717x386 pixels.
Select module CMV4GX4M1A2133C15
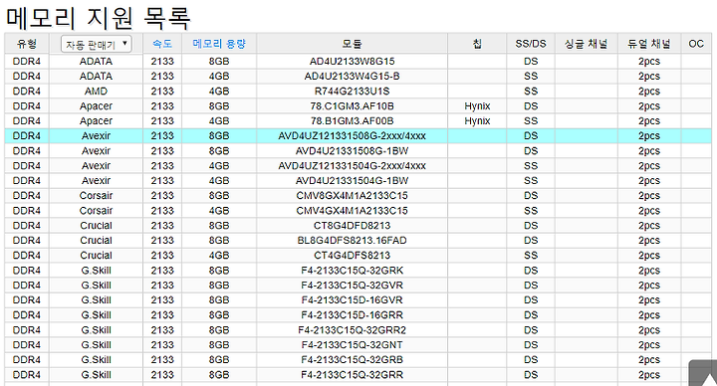tap(352, 211)
